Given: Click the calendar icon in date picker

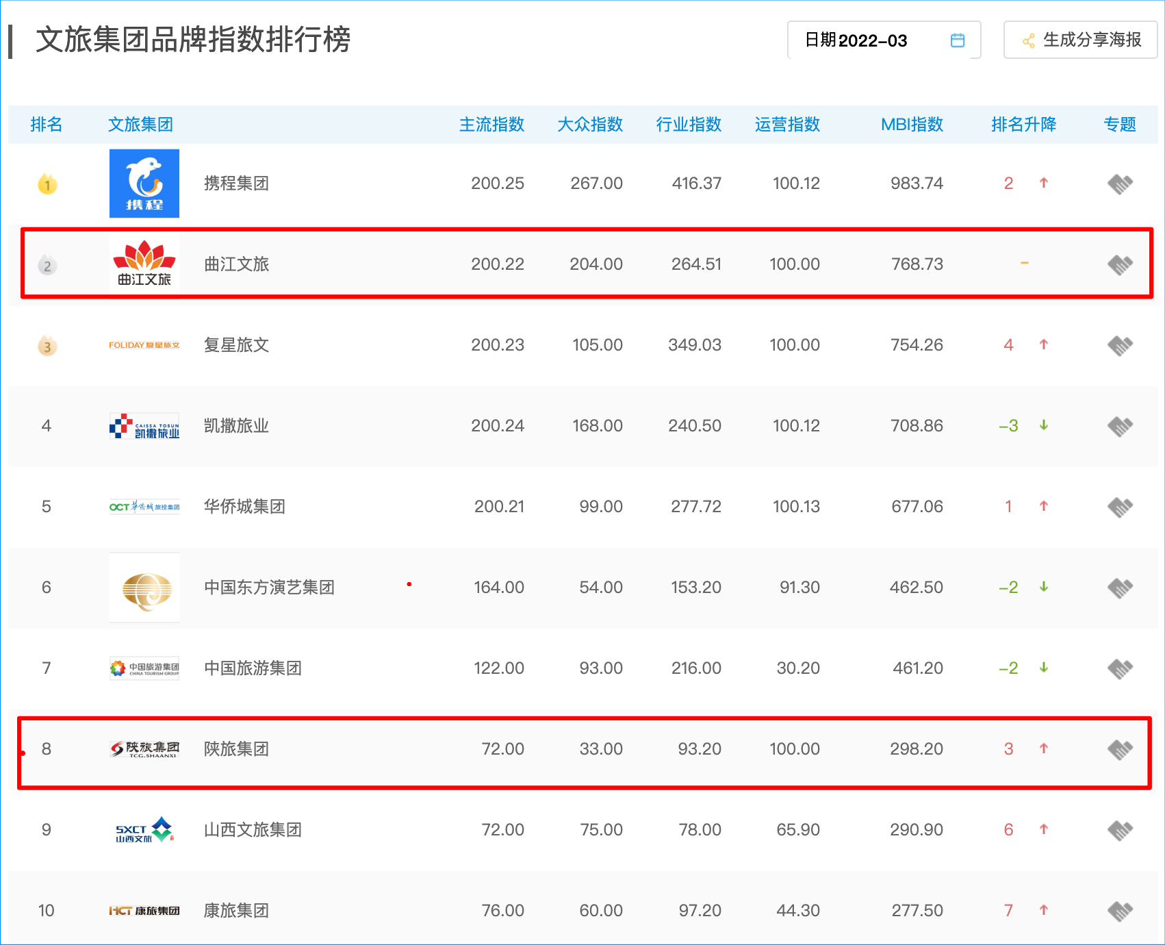Looking at the screenshot, I should [958, 40].
